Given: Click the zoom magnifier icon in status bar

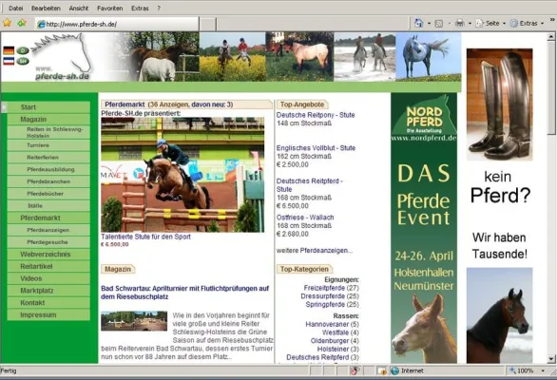Looking at the screenshot, I should pos(512,370).
